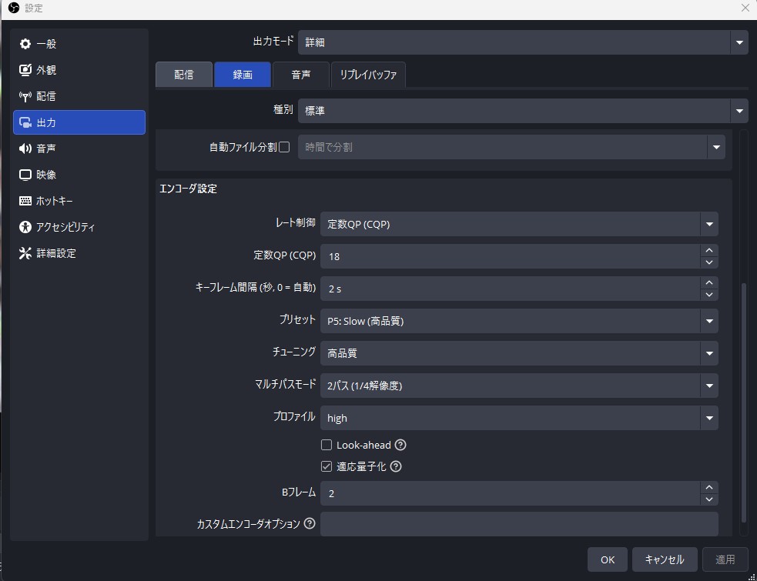The image size is (757, 581).
Task: Open the 映像 settings page
Action: (x=79, y=174)
